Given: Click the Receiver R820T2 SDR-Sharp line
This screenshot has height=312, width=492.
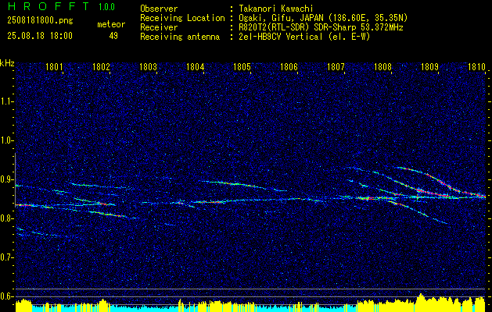Looking at the screenshot, I should 320,27.
